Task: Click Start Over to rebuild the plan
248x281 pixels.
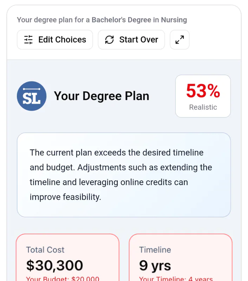Action: (x=131, y=40)
